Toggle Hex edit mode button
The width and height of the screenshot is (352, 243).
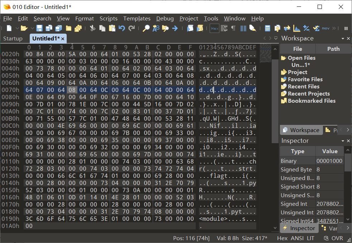[215, 29]
